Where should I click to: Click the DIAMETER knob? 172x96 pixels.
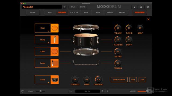pos(118,40)
